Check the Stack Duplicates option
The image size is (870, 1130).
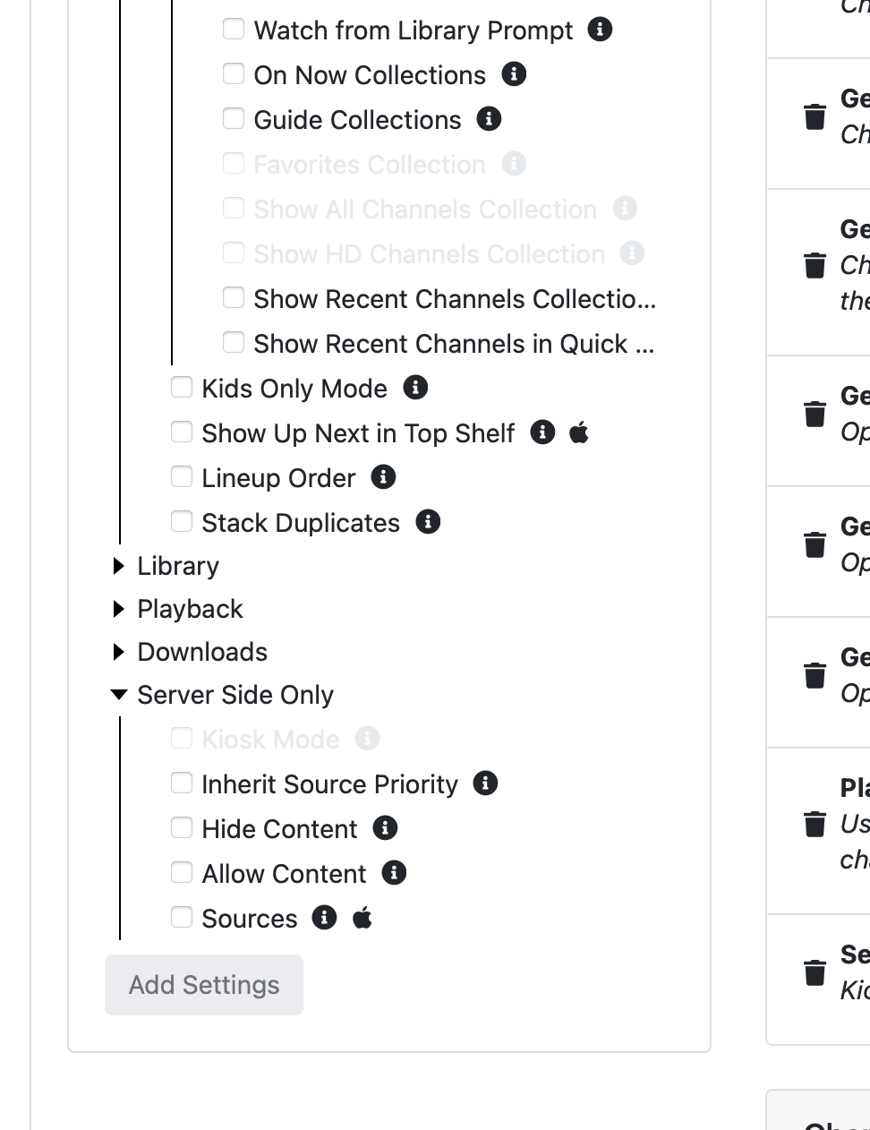[182, 521]
